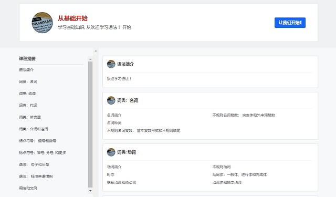Open 语法: 标准英语惯例 in the sidebar
The height and width of the screenshot is (197, 336).
[36, 177]
